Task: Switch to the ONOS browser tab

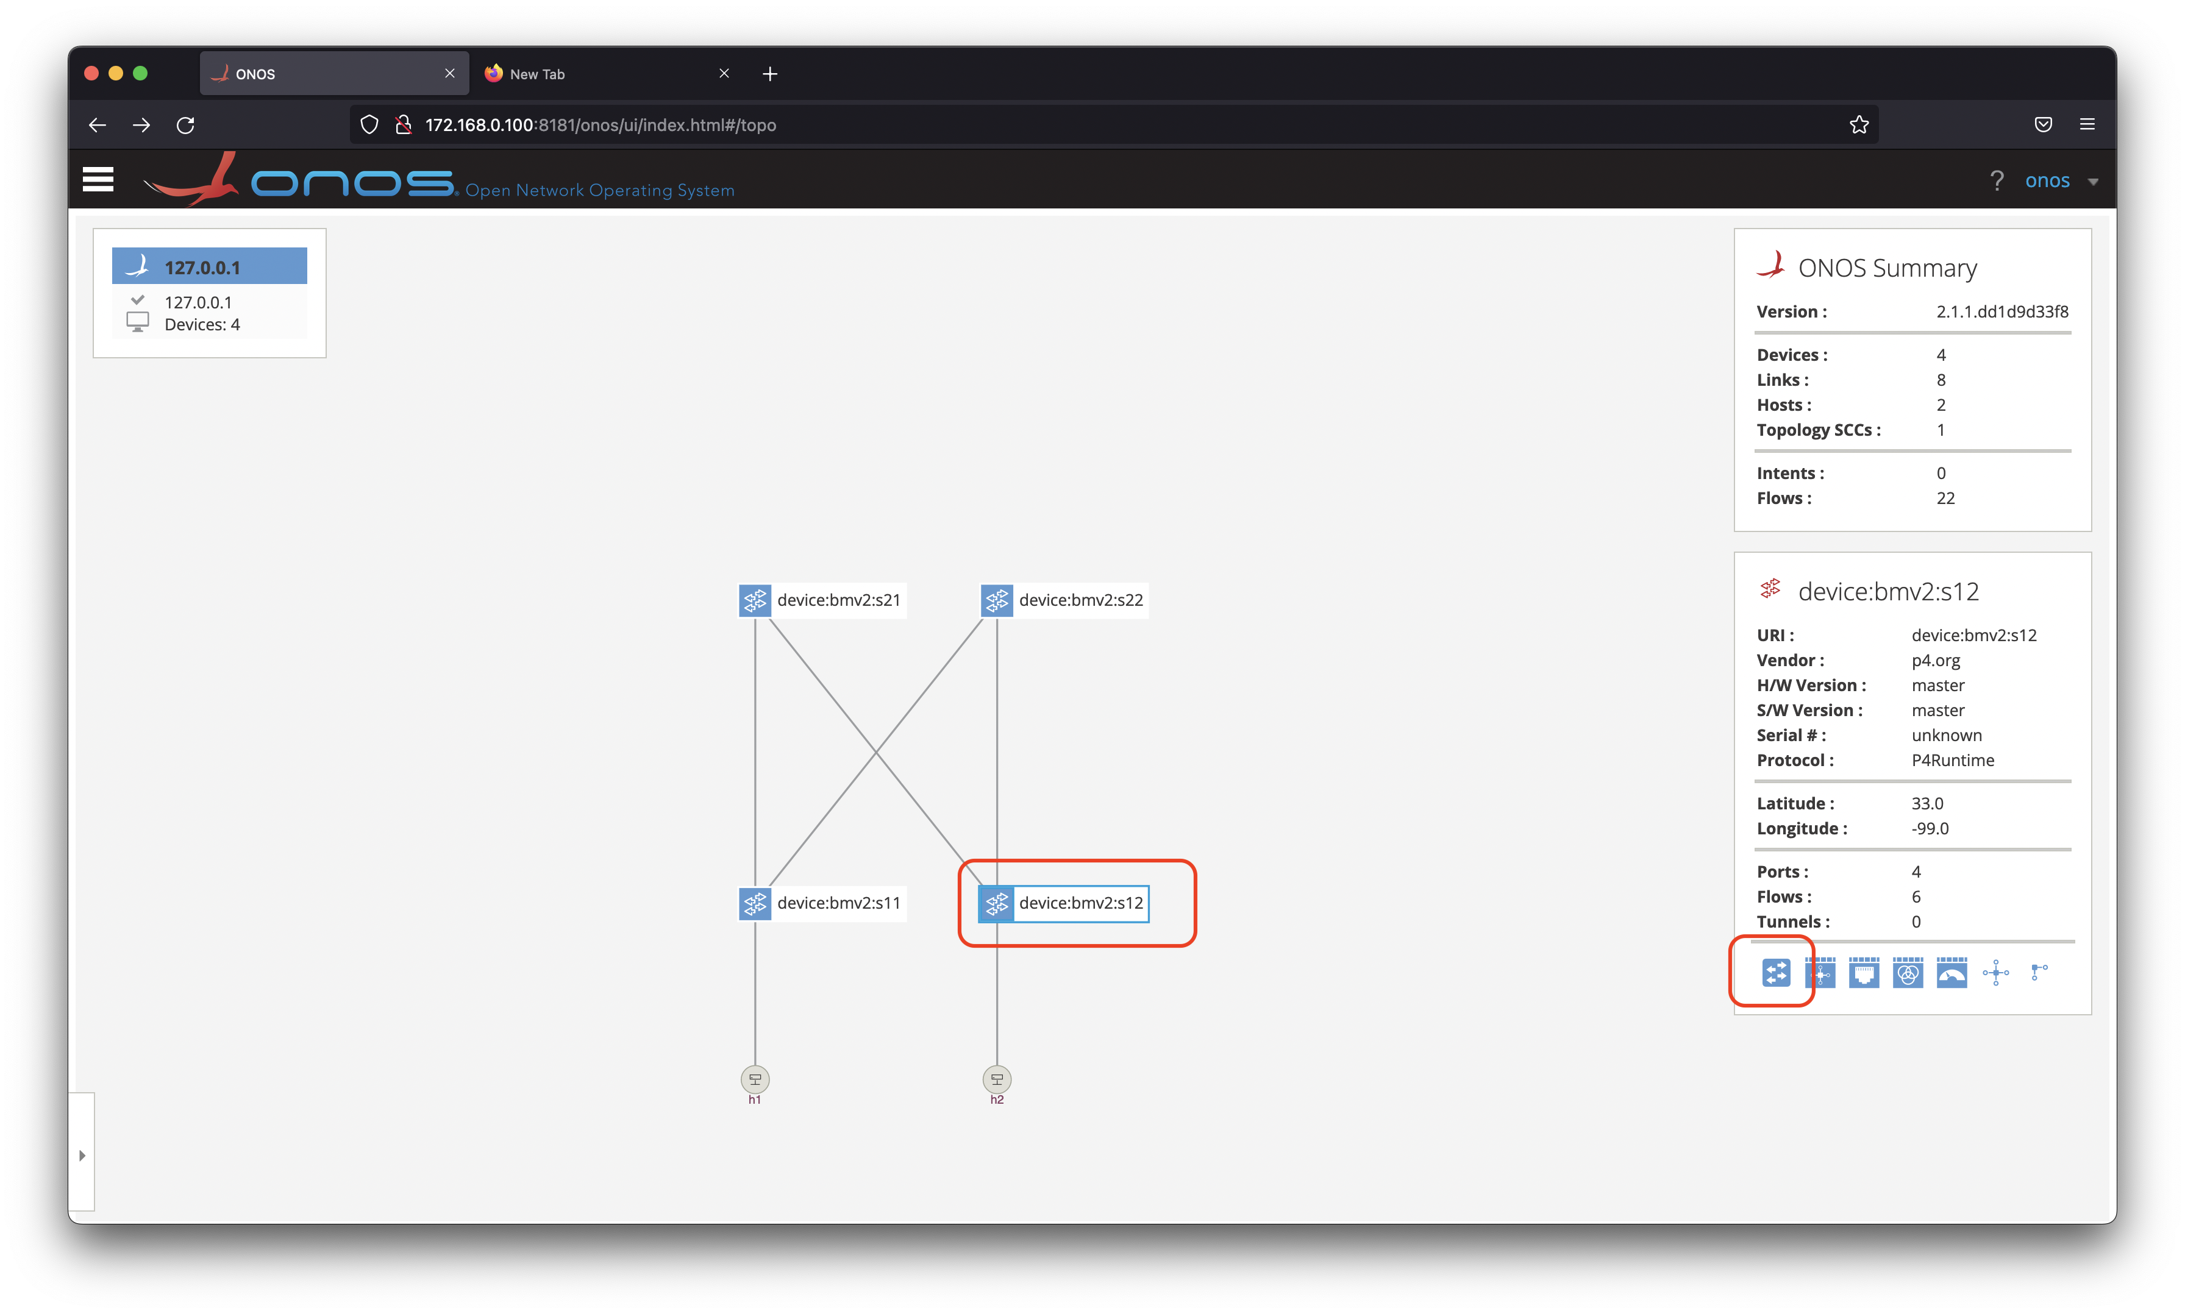Action: [x=334, y=74]
